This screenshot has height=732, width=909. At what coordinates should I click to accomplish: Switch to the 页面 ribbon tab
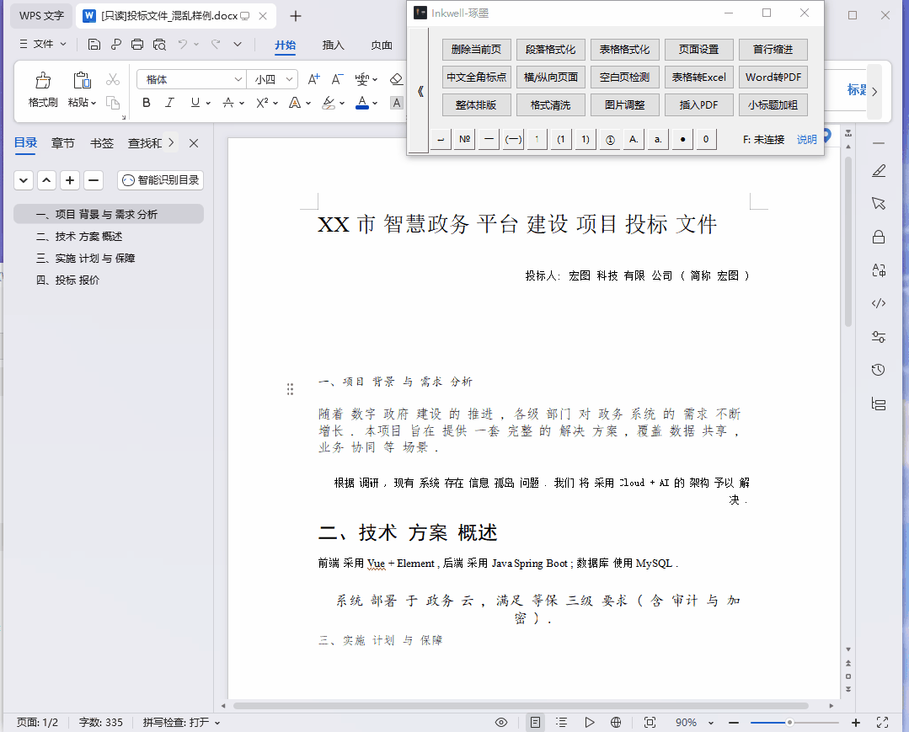[382, 45]
